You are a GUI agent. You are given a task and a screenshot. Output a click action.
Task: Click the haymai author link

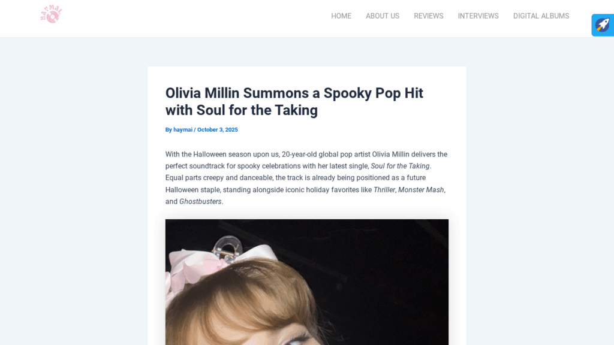tap(183, 129)
